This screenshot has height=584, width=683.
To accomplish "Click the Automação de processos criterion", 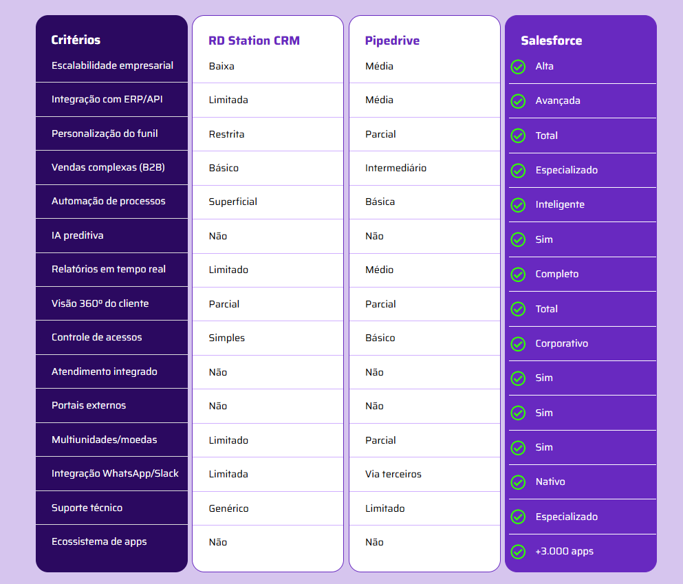I will pyautogui.click(x=109, y=201).
